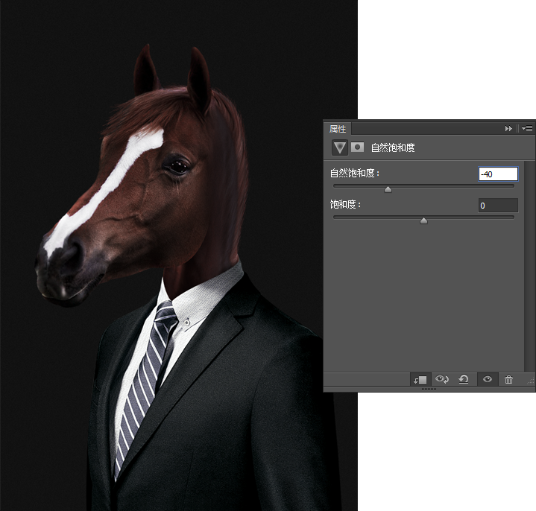
Task: Reset adjustment to defaults icon
Action: pyautogui.click(x=464, y=379)
